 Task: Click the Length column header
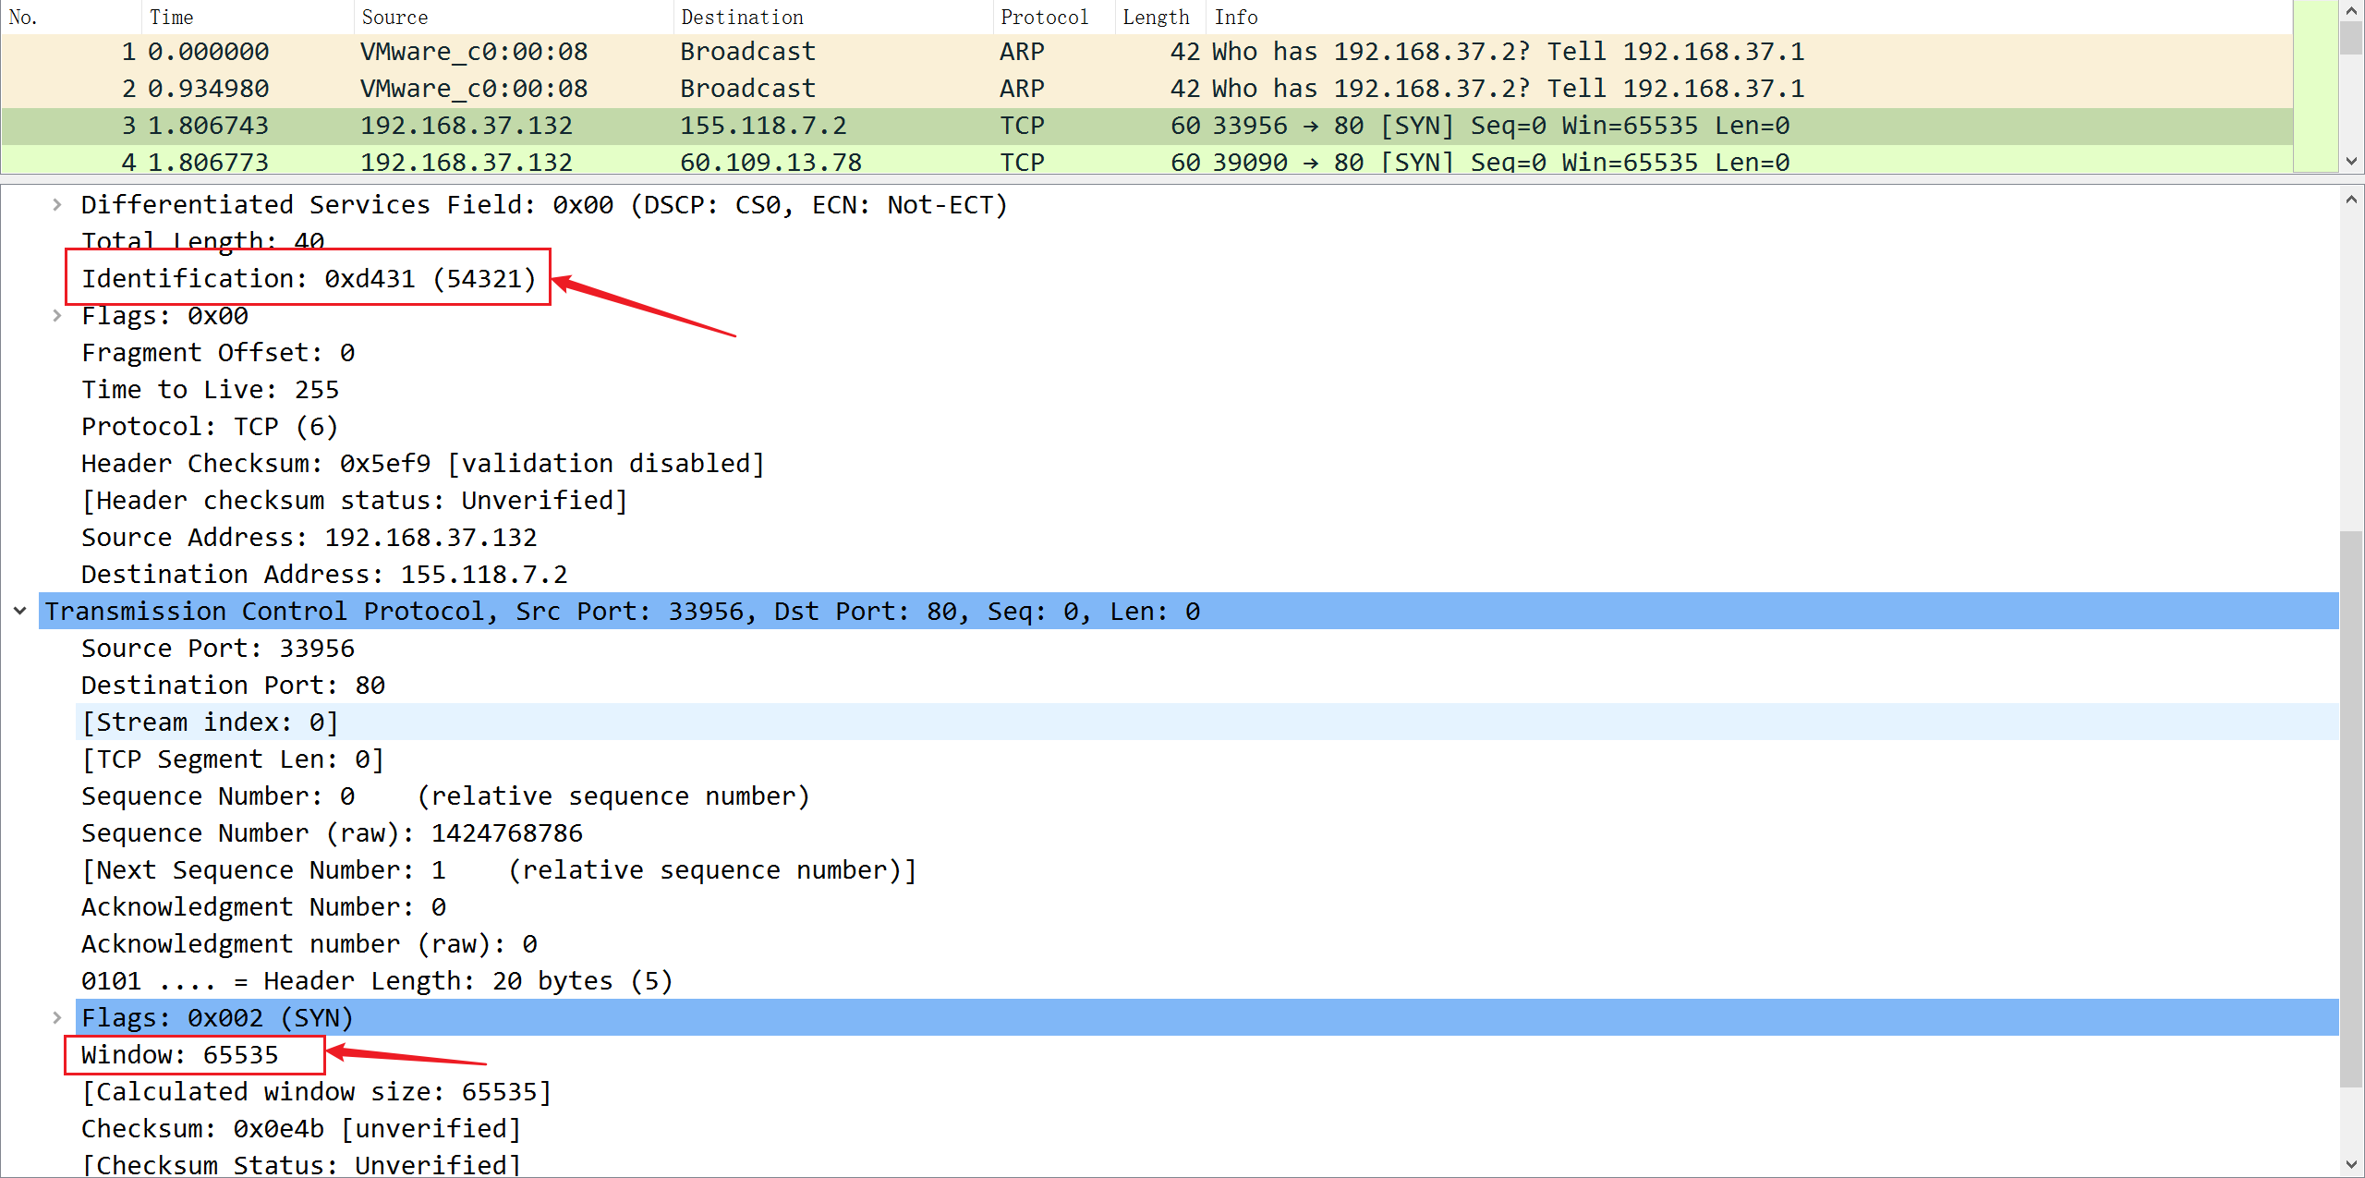(x=1156, y=18)
